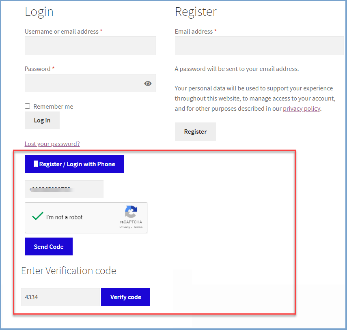Viewport: 347px width, 330px height.
Task: Focus the Password input field
Action: pyautogui.click(x=81, y=83)
